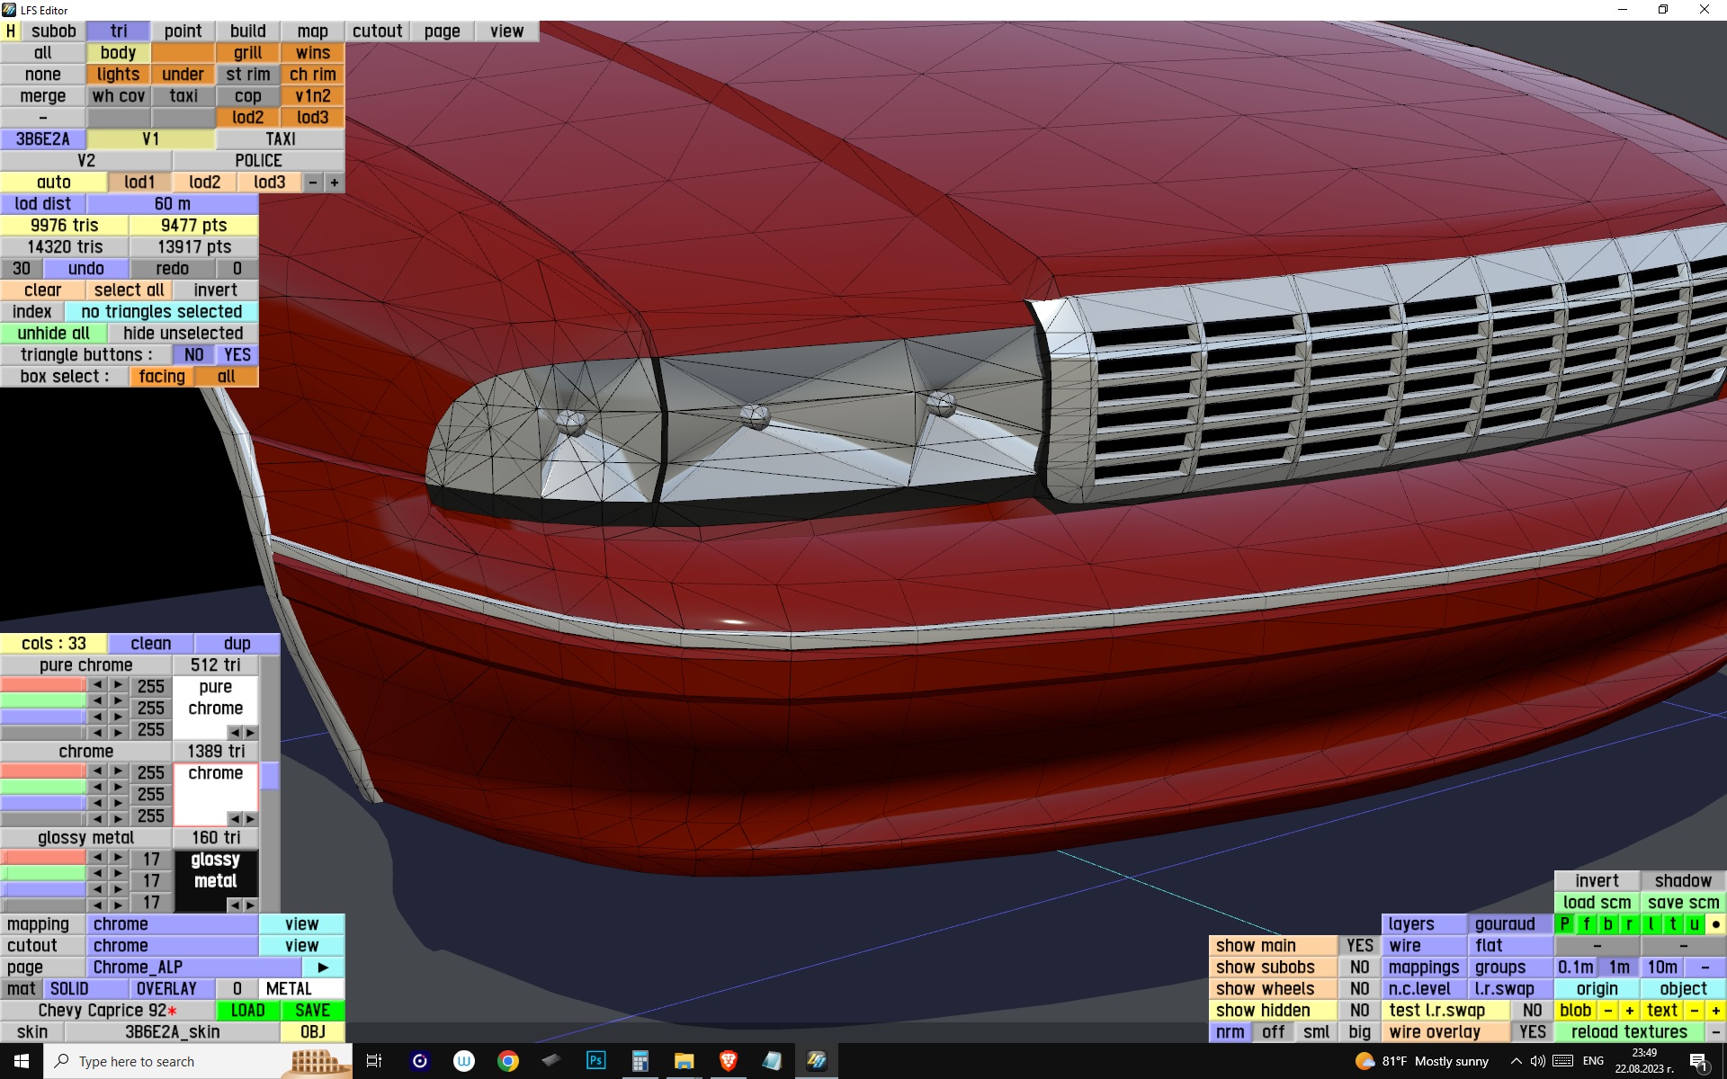Click the H button at top left
The width and height of the screenshot is (1727, 1079).
click(x=11, y=31)
